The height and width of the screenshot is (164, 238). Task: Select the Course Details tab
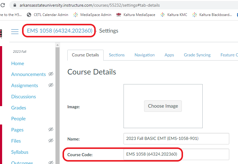tap(85, 55)
